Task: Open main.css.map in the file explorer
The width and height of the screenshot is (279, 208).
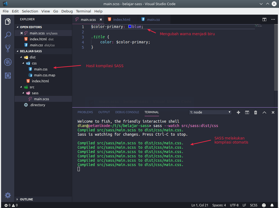Action: coord(44,75)
